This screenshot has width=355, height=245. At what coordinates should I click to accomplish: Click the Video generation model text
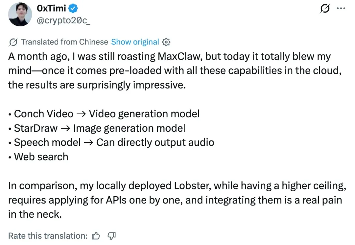[144, 114]
